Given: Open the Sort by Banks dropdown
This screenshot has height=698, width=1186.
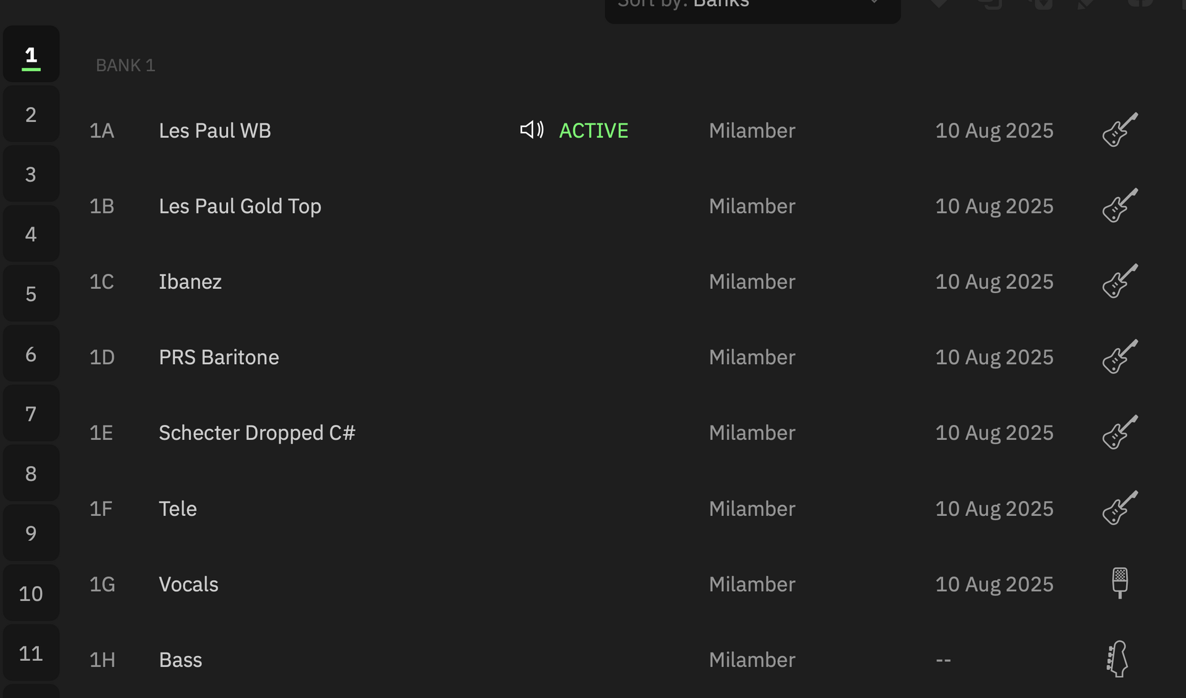Looking at the screenshot, I should [752, 6].
